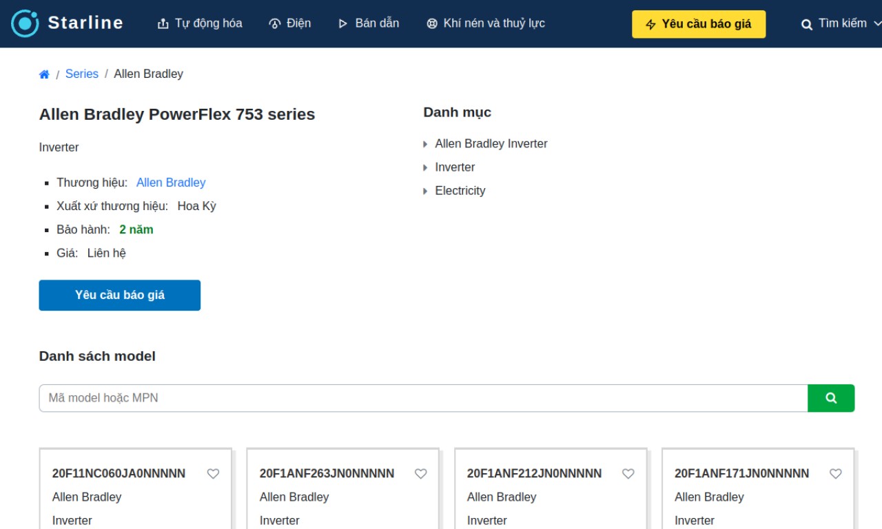882x529 pixels.
Task: Open the Bán dẫn menu
Action: 369,23
